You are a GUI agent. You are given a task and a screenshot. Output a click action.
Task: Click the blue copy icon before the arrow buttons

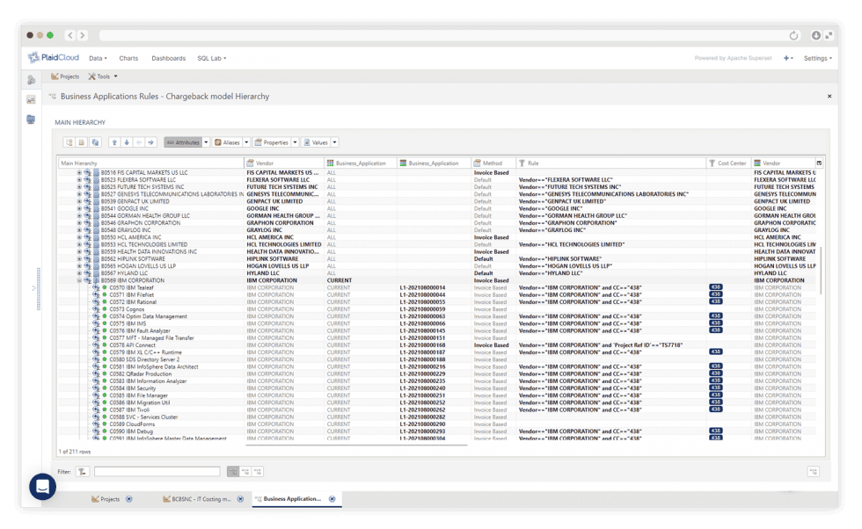pos(95,142)
